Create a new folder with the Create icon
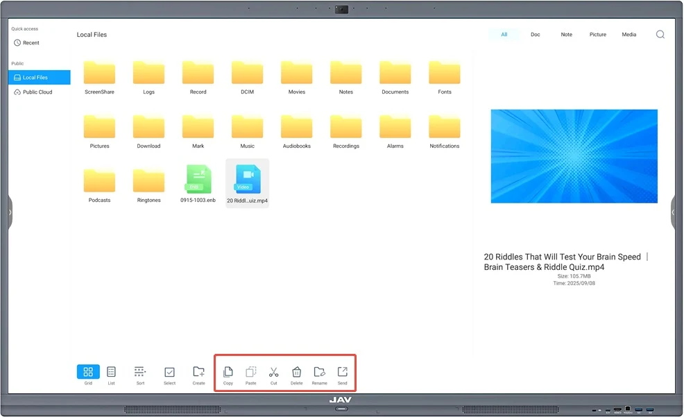The image size is (684, 417). click(198, 371)
